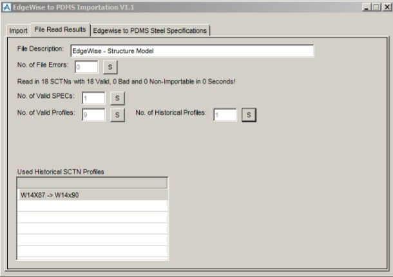
Task: Open Edgewise to PDMS Steel Specifications tab
Action: coord(150,30)
